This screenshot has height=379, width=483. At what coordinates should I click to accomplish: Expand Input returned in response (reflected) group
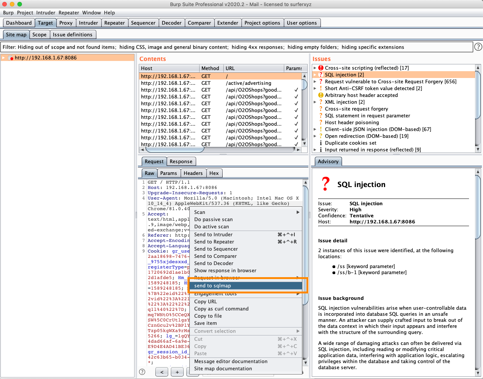point(315,150)
